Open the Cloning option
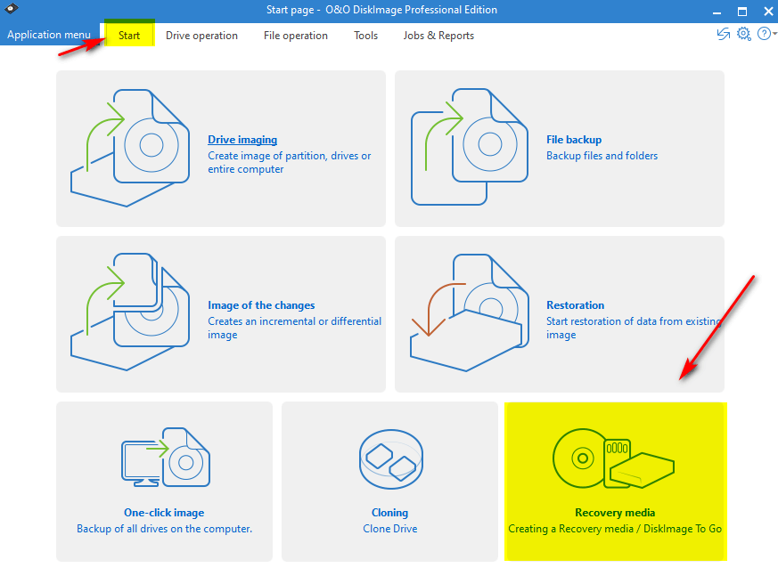 tap(390, 513)
